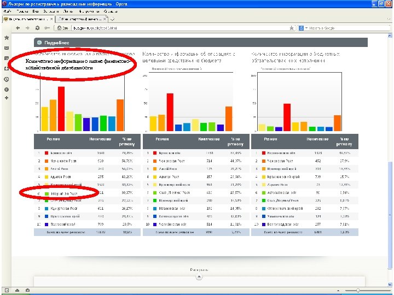This screenshot has width=394, height=295.
Task: Open the Файл menu
Action: (x=8, y=11)
